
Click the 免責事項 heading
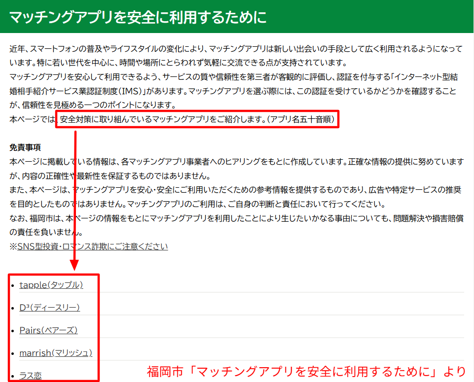point(25,147)
